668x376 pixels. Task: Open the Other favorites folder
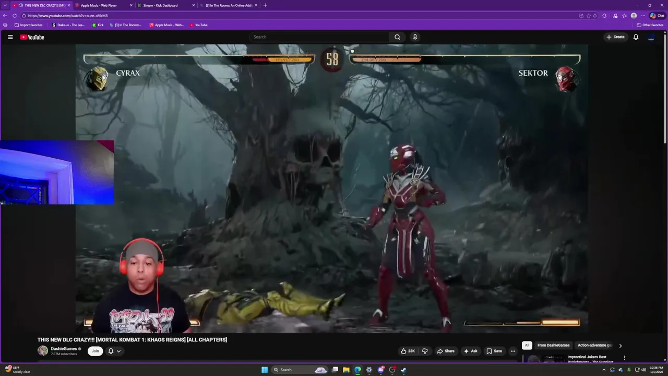[x=650, y=25]
